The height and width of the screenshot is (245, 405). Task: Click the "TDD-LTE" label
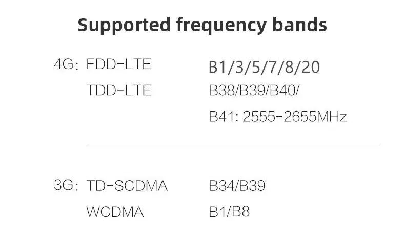119,91
